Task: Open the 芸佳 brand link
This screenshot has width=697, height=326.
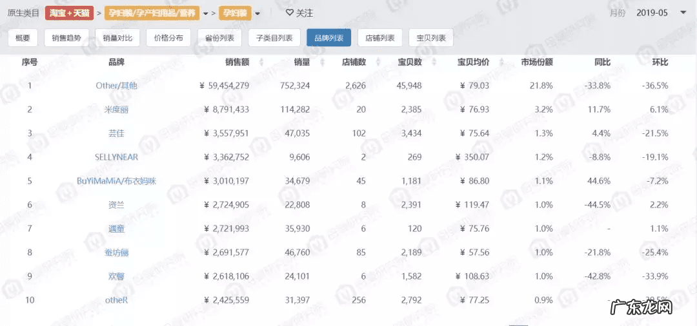Action: [x=116, y=133]
